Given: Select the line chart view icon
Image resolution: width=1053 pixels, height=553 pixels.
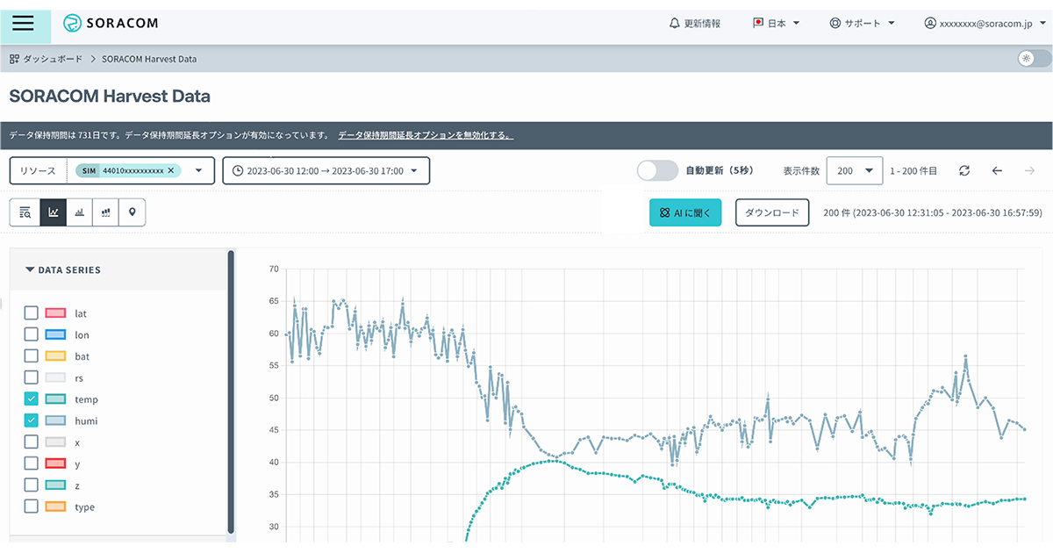Looking at the screenshot, I should 52,212.
